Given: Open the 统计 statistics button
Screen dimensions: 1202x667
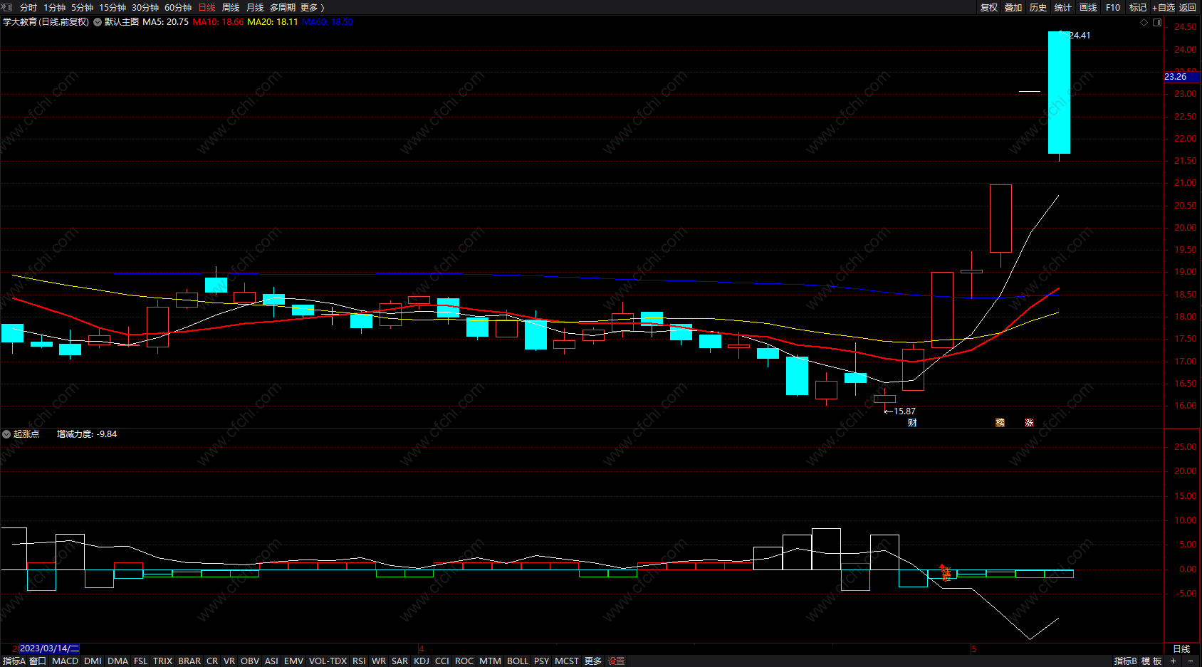Looking at the screenshot, I should coord(1063,7).
